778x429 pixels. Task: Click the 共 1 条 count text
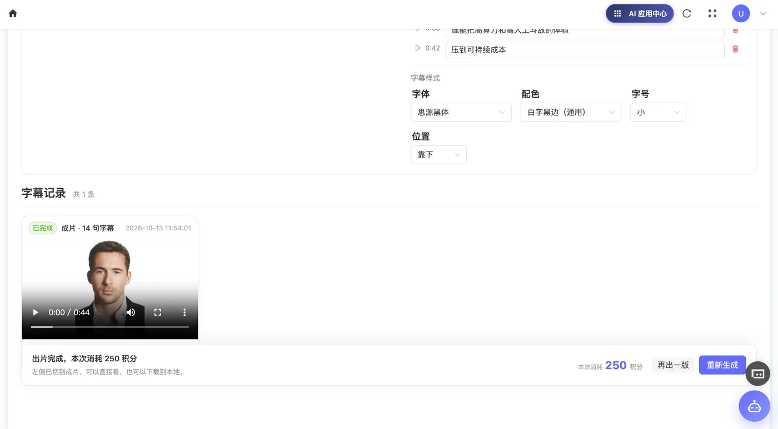[x=84, y=194]
